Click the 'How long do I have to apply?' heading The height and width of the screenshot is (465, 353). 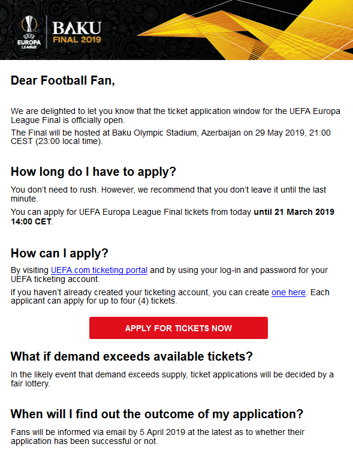coord(93,172)
